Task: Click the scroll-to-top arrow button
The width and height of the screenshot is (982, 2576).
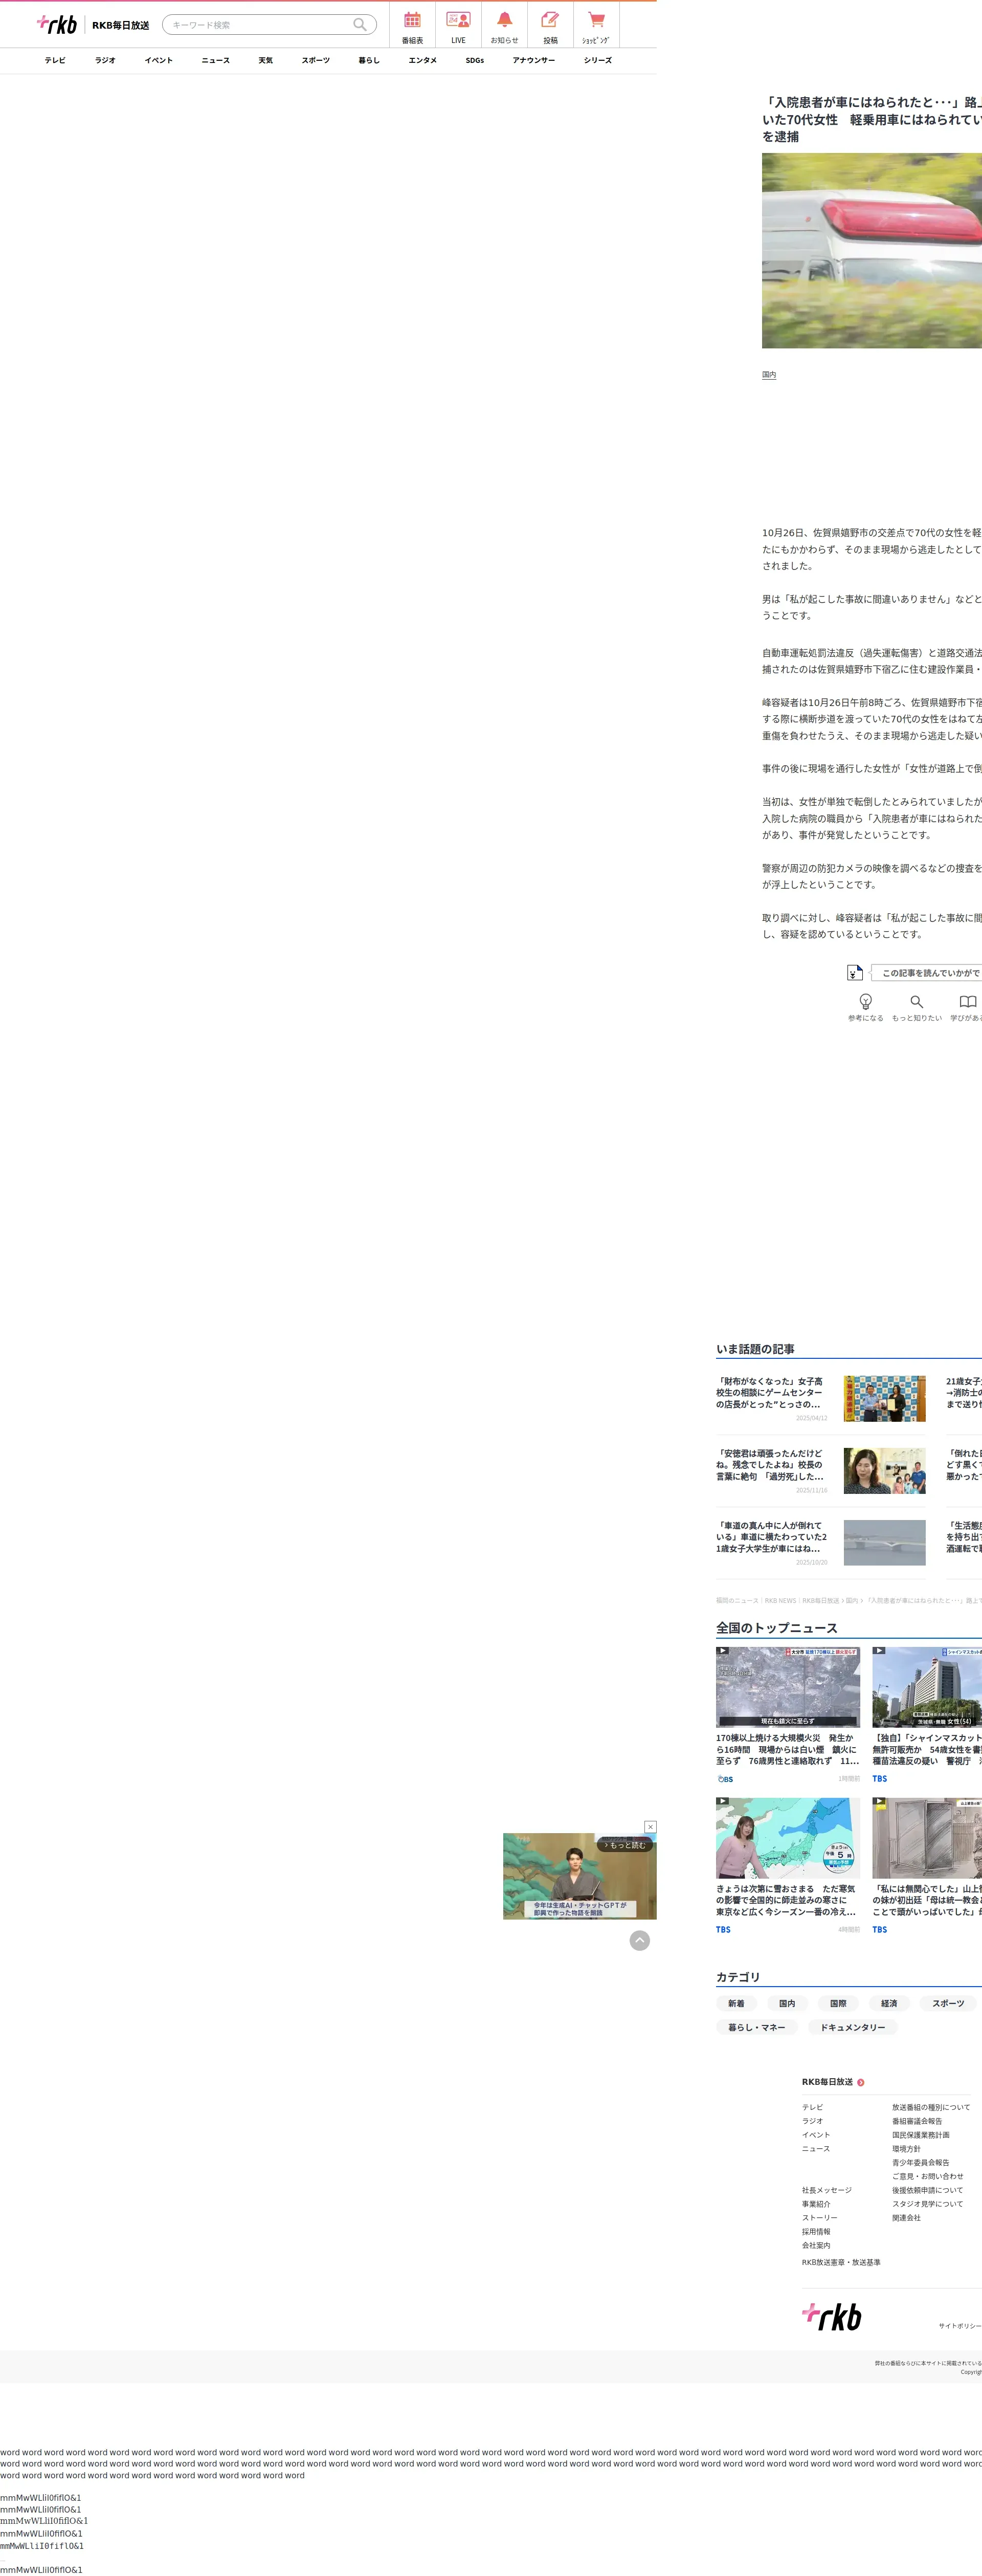Action: tap(640, 1941)
